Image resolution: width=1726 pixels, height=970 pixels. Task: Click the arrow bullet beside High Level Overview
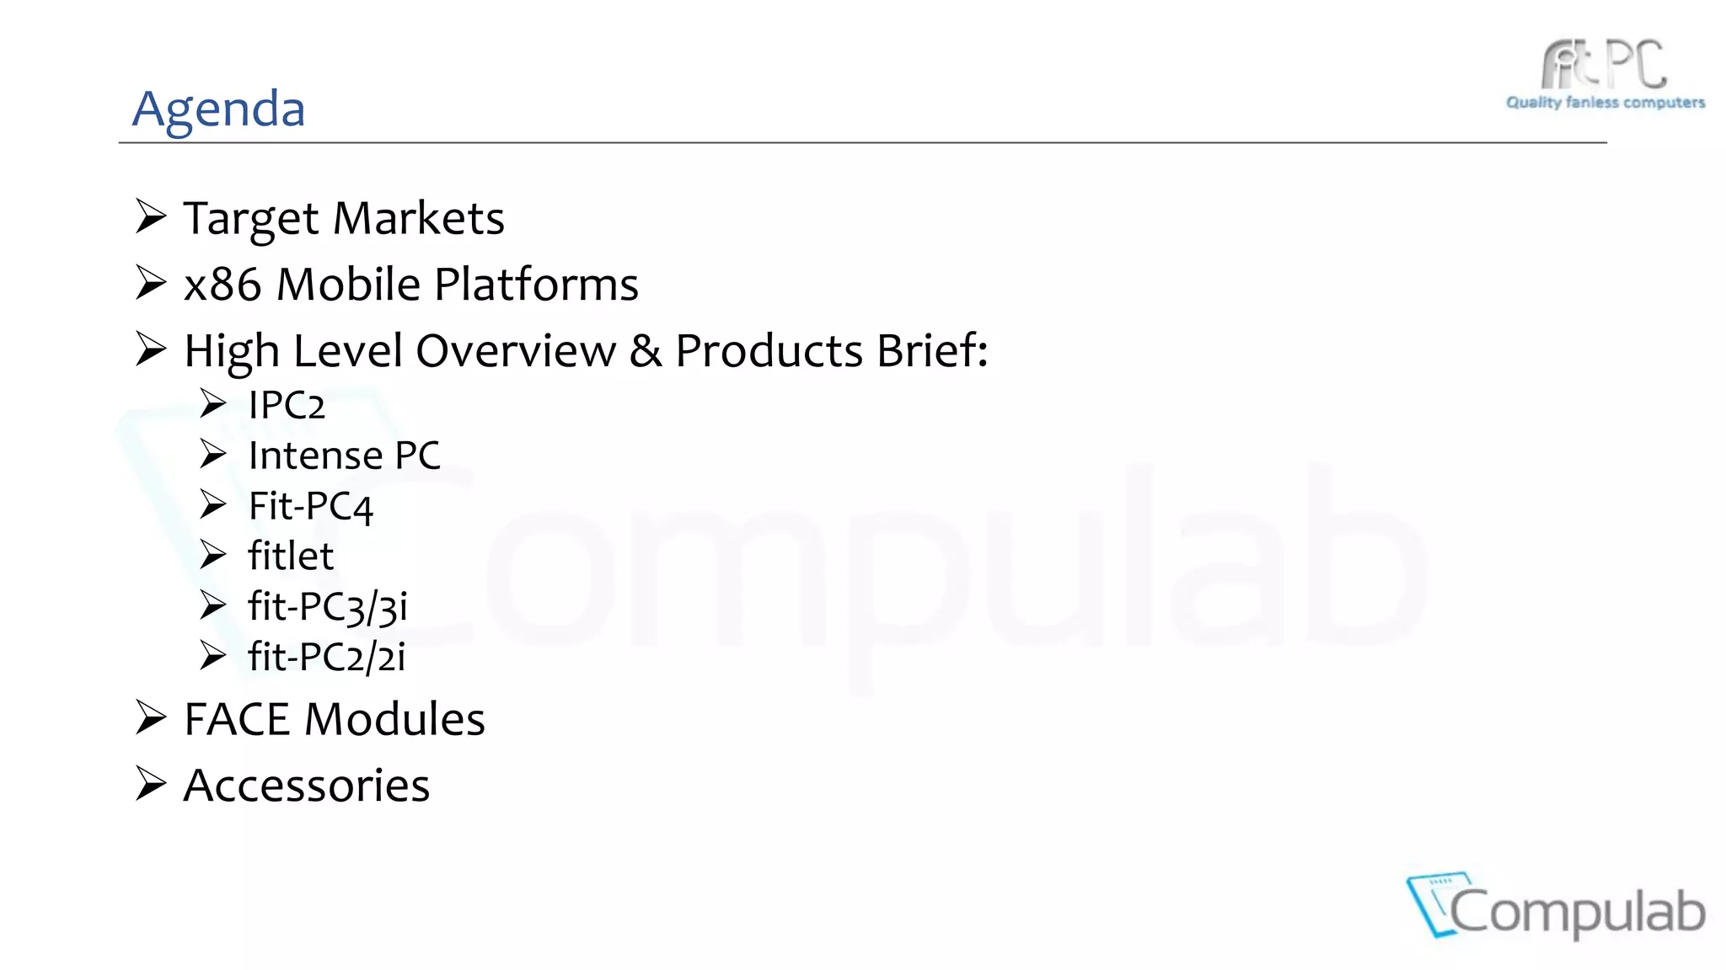pyautogui.click(x=151, y=349)
